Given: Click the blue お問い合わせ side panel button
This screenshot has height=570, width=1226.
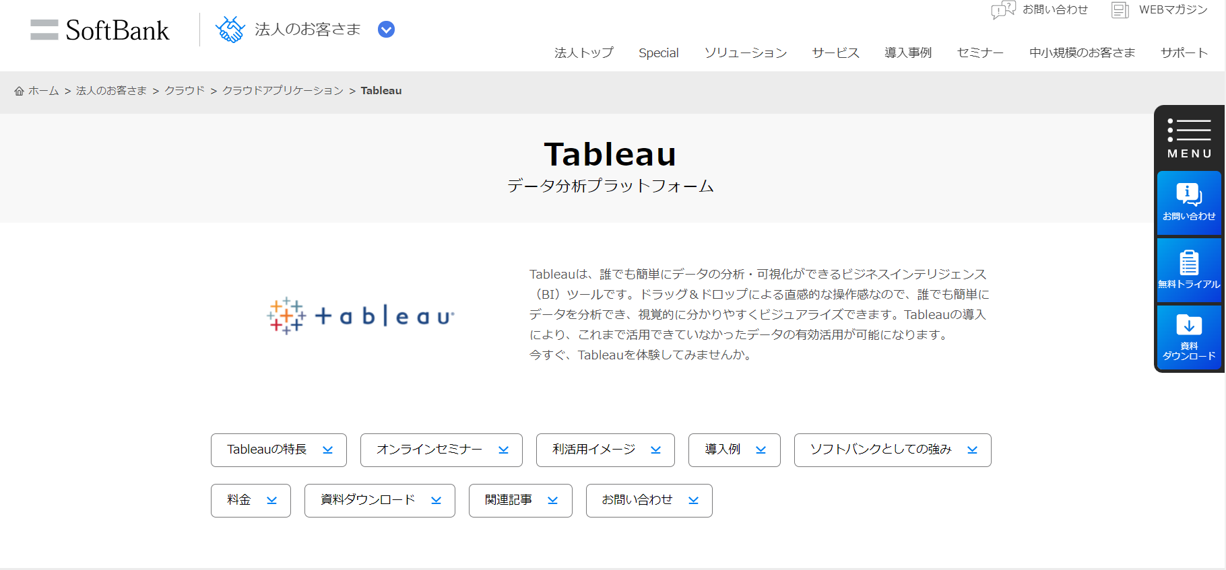Looking at the screenshot, I should pyautogui.click(x=1190, y=203).
